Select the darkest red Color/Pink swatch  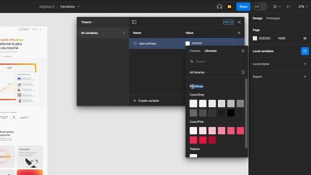(212, 140)
